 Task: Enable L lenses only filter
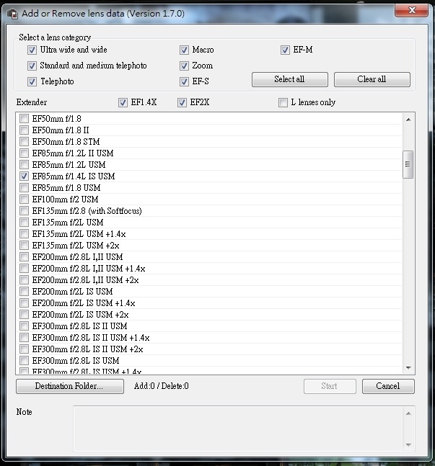pos(283,102)
